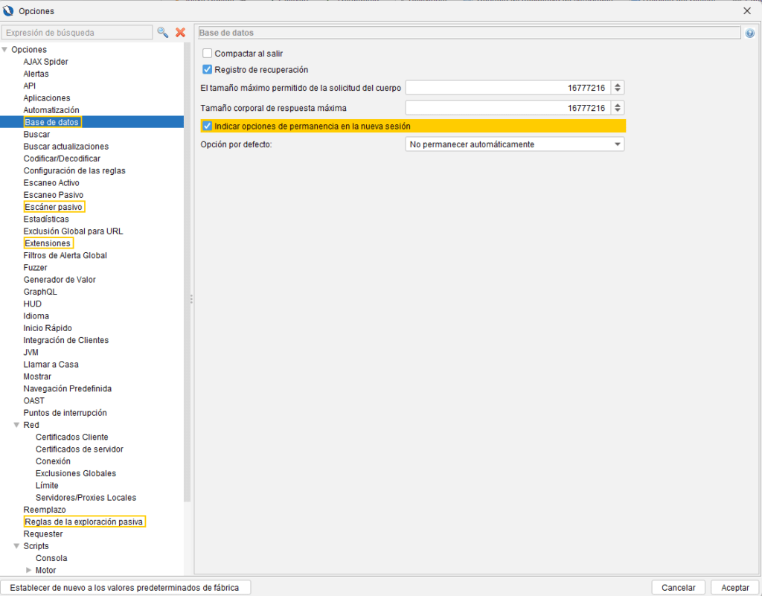Select AJAX Spider in options tree
This screenshot has width=762, height=596.
coord(45,62)
